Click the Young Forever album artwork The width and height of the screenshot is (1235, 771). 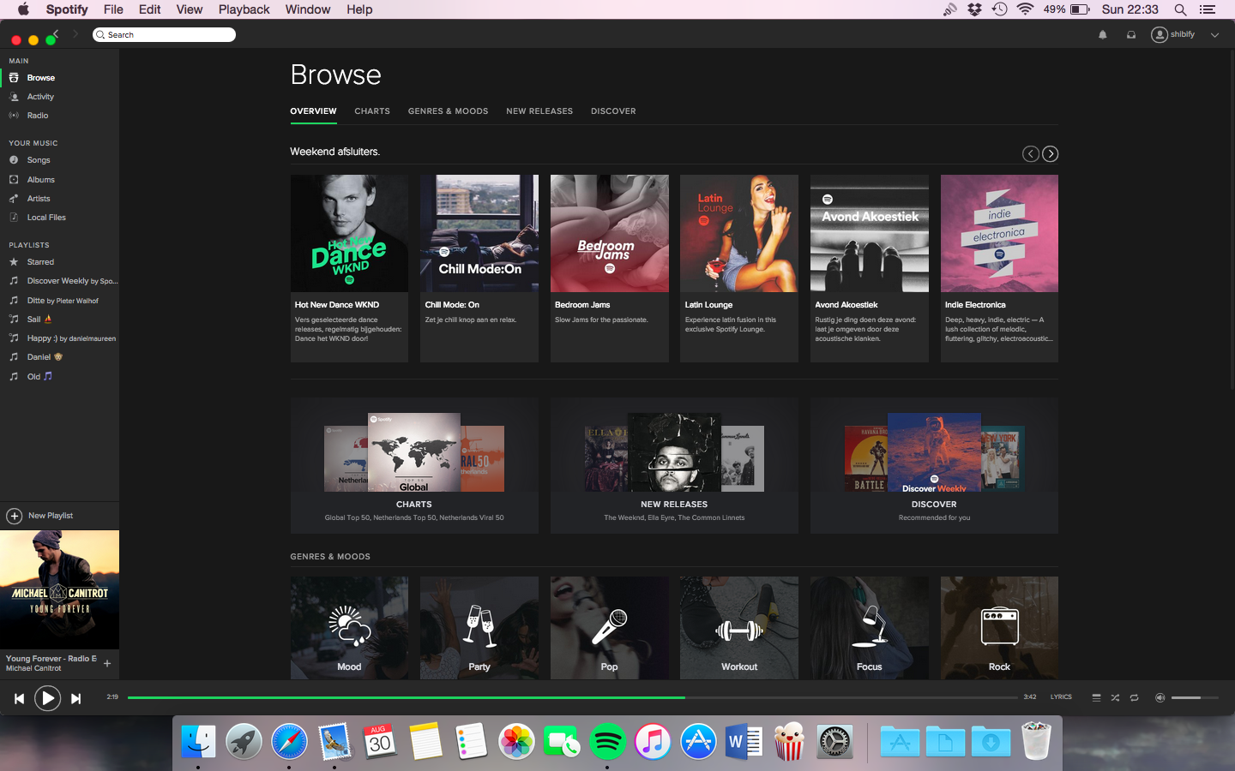(59, 589)
